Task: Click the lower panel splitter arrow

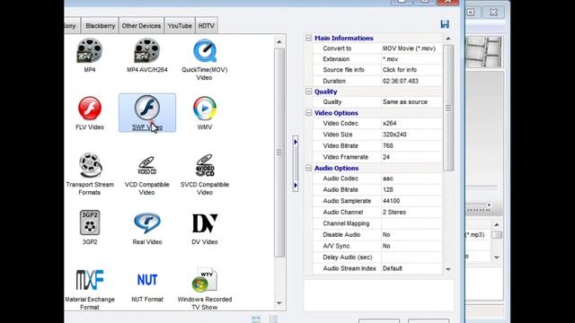Action: [296, 186]
